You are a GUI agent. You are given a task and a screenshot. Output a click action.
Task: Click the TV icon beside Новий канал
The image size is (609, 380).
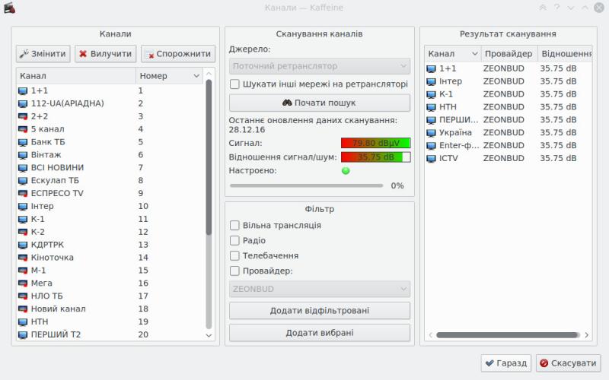22,309
